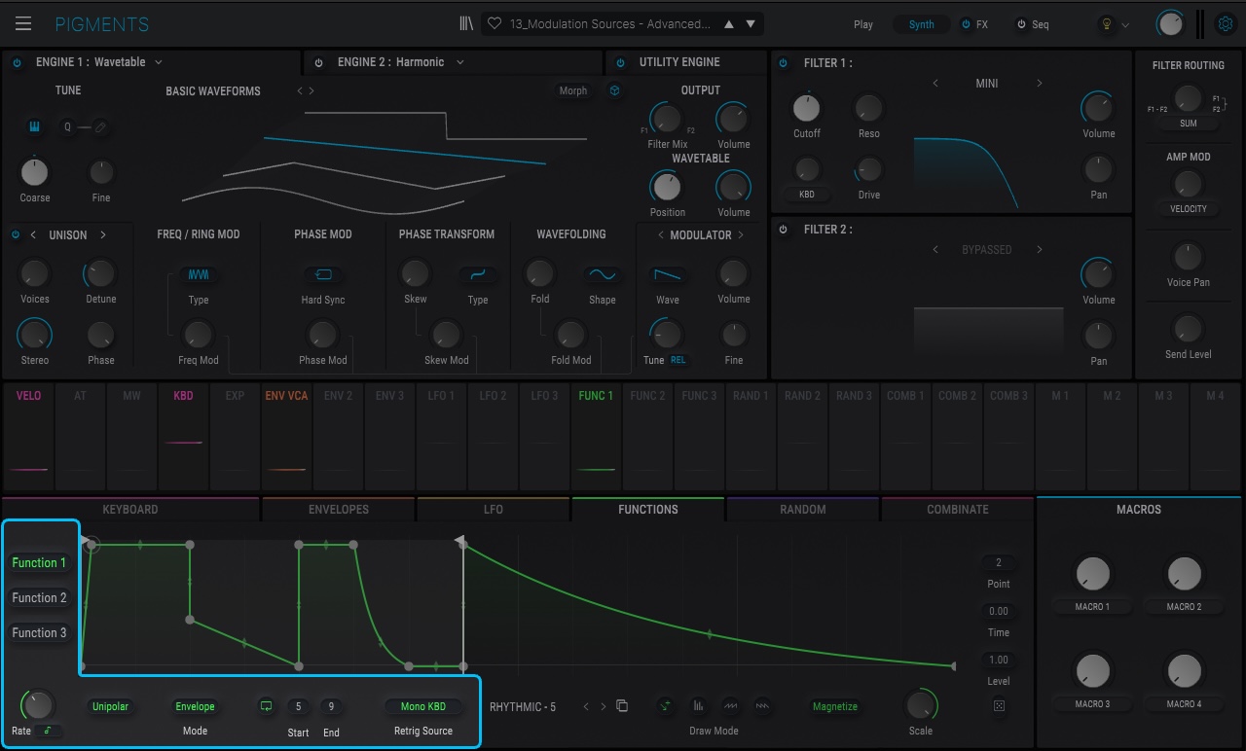Favorite the preset with the heart icon
This screenshot has height=751, width=1246.
point(495,24)
